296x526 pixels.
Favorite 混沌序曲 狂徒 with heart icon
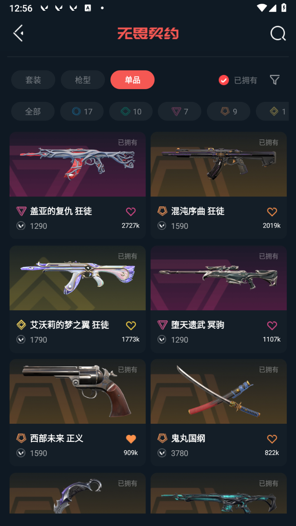tap(272, 211)
